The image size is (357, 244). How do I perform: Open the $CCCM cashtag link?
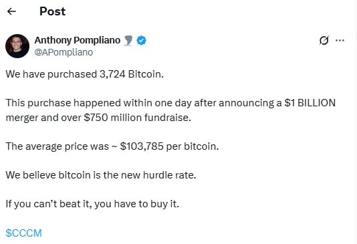point(23,233)
